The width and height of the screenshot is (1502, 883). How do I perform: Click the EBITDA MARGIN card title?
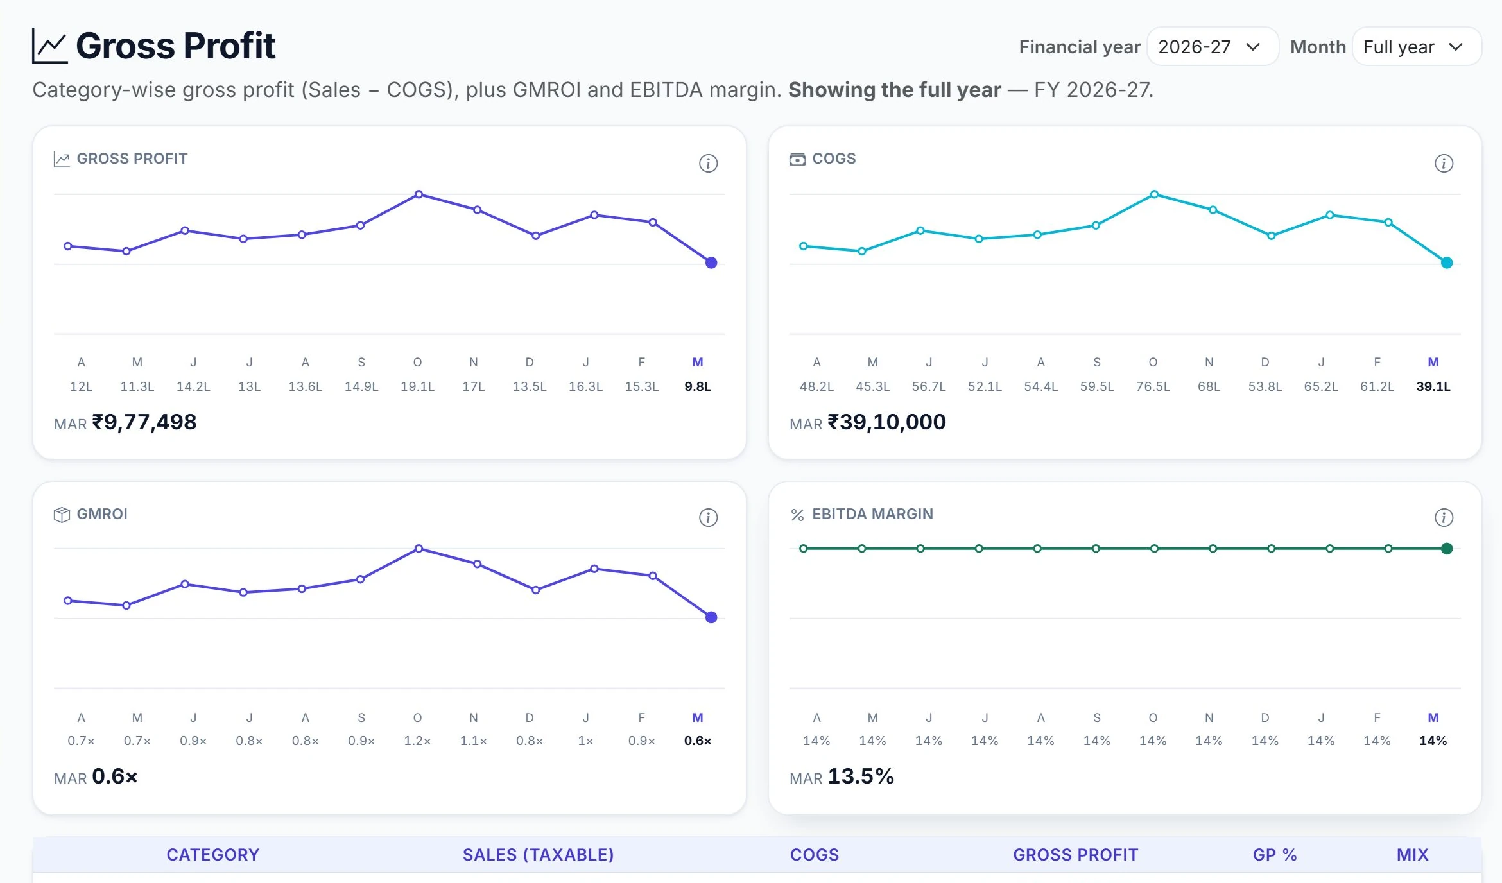(x=873, y=514)
